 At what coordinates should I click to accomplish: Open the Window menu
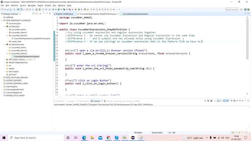62,5
